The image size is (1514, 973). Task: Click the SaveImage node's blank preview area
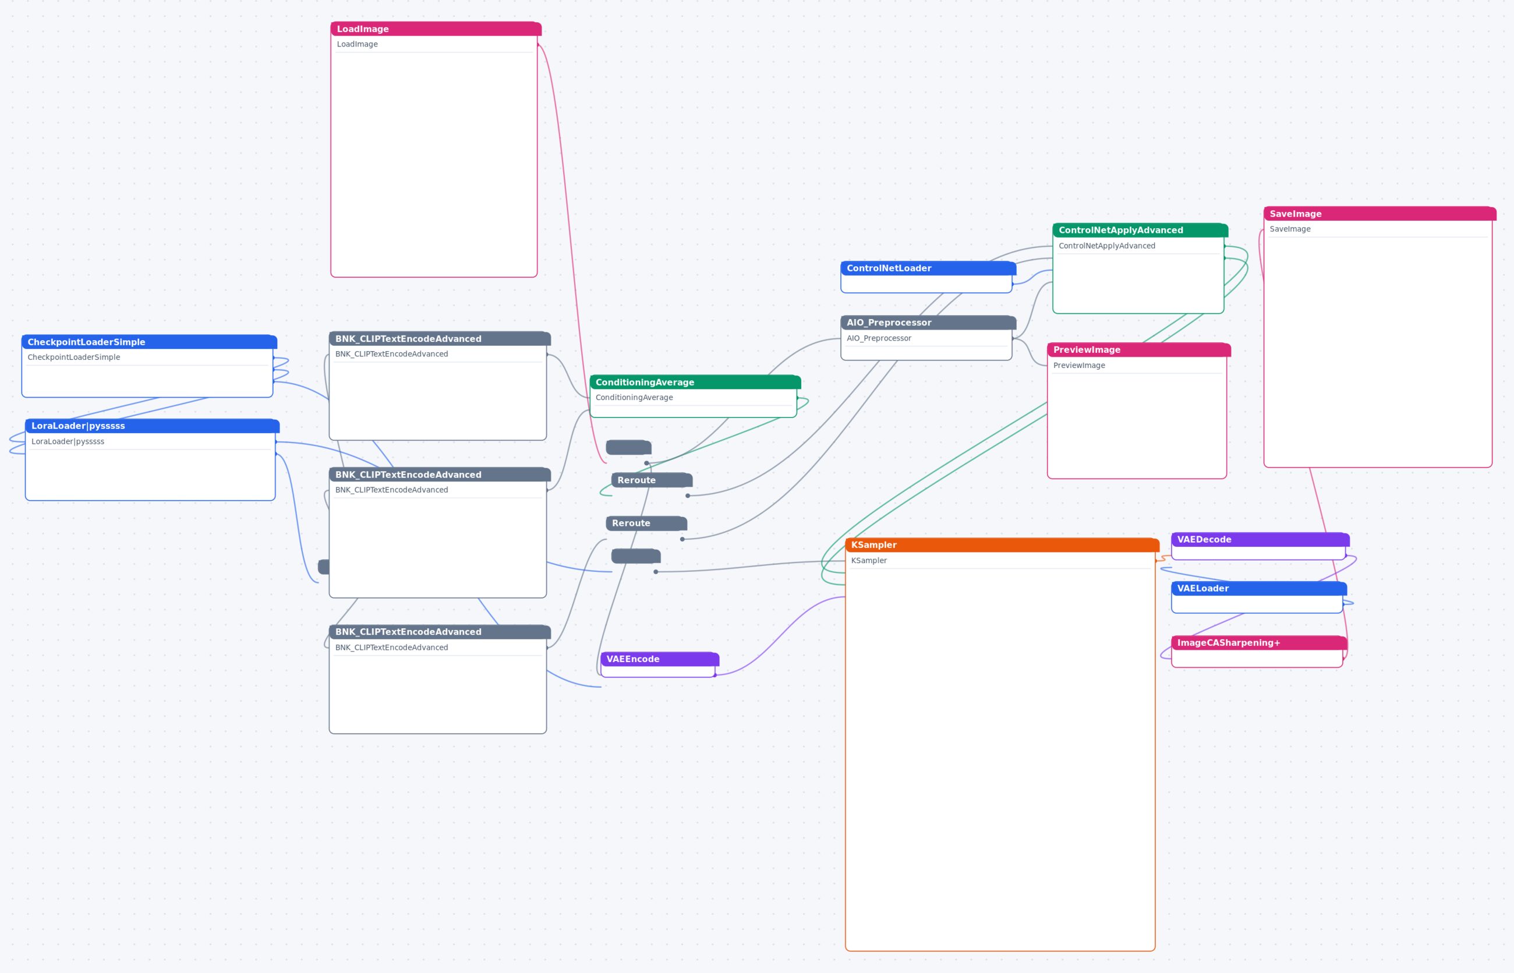pos(1378,351)
